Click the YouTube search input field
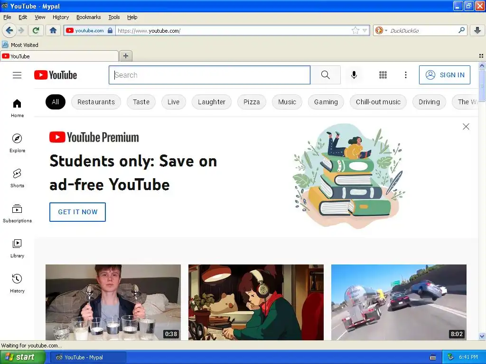The height and width of the screenshot is (364, 486). pyautogui.click(x=209, y=75)
